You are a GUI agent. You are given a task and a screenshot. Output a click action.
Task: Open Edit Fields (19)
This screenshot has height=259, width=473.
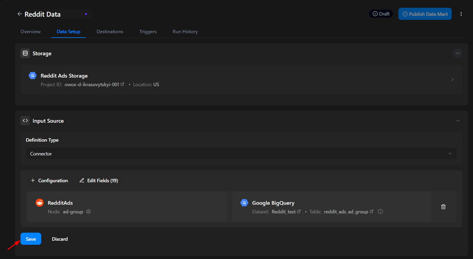coord(99,181)
